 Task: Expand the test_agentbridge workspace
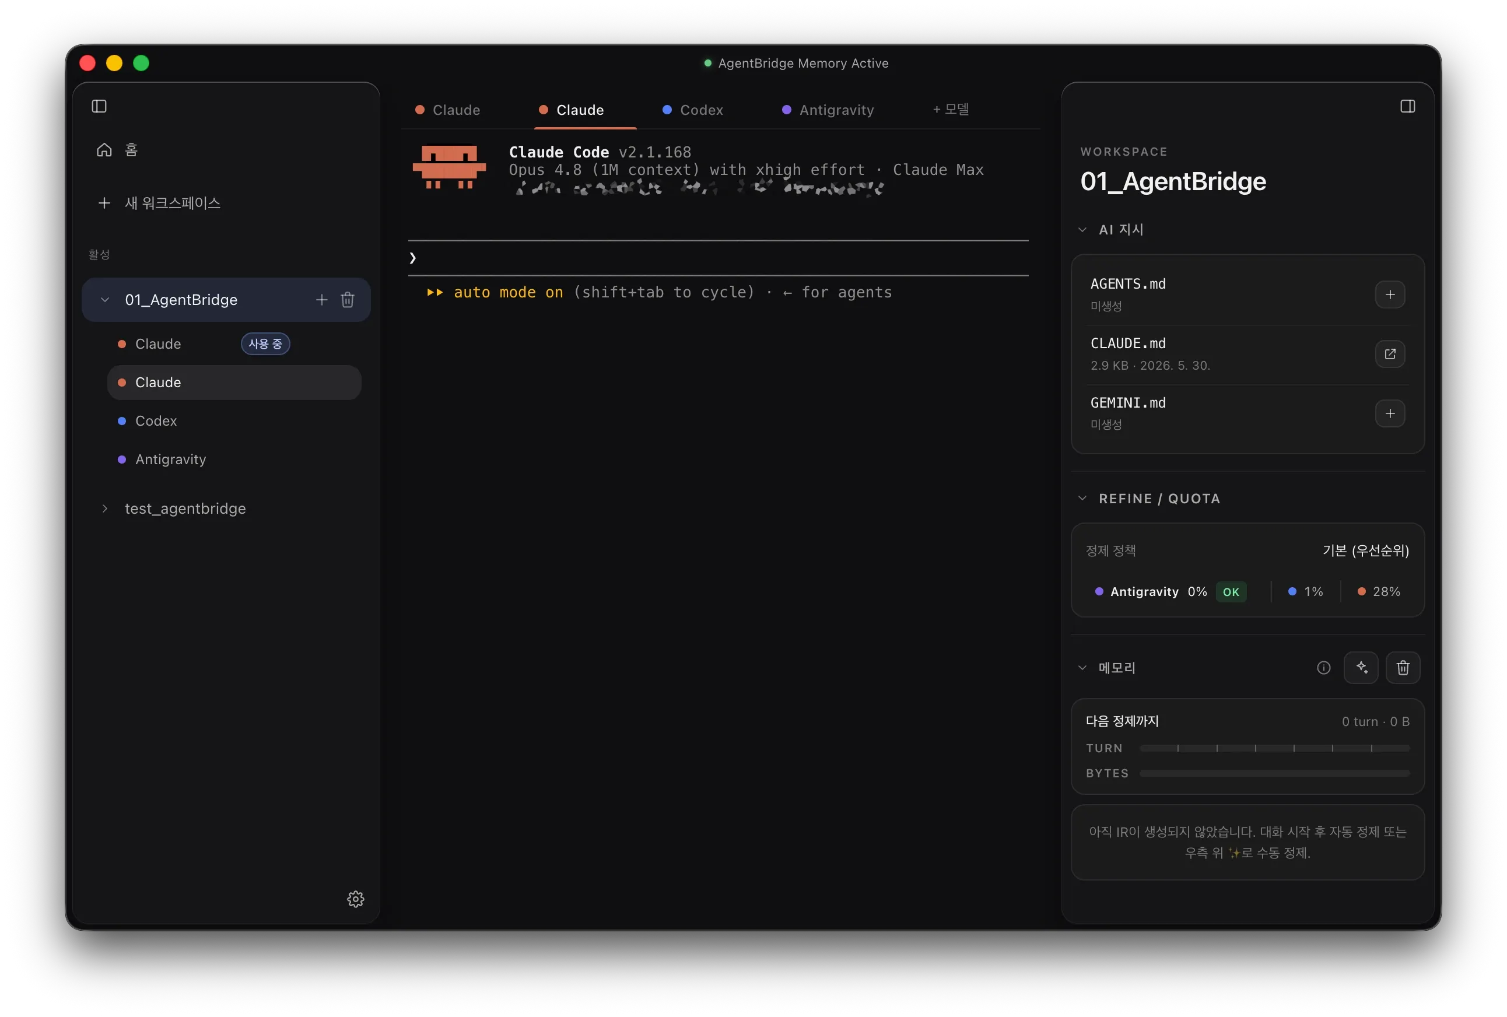click(104, 509)
